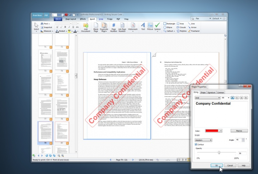The image size is (258, 174).
Task: Click the undo arrow in quick access toolbar
Action: [x=59, y=15]
